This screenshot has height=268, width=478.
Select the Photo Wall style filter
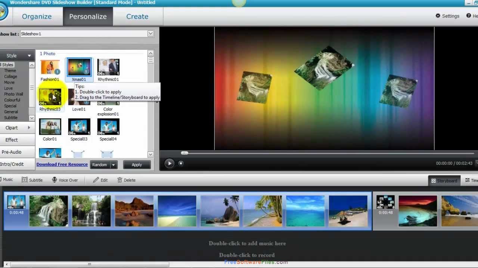click(x=13, y=94)
